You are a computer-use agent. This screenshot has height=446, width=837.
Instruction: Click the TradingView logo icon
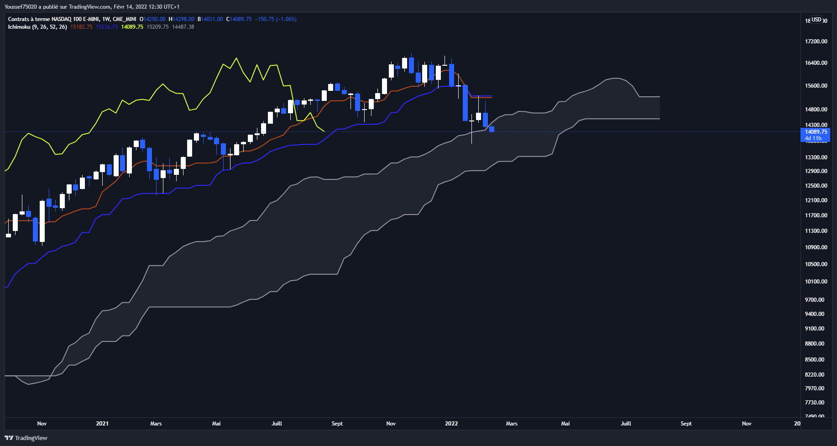[9, 438]
